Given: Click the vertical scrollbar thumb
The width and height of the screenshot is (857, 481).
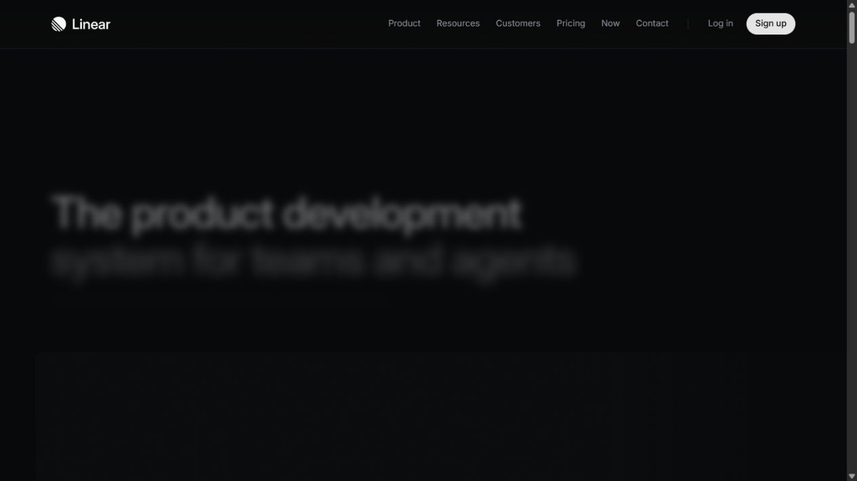Looking at the screenshot, I should point(852,27).
